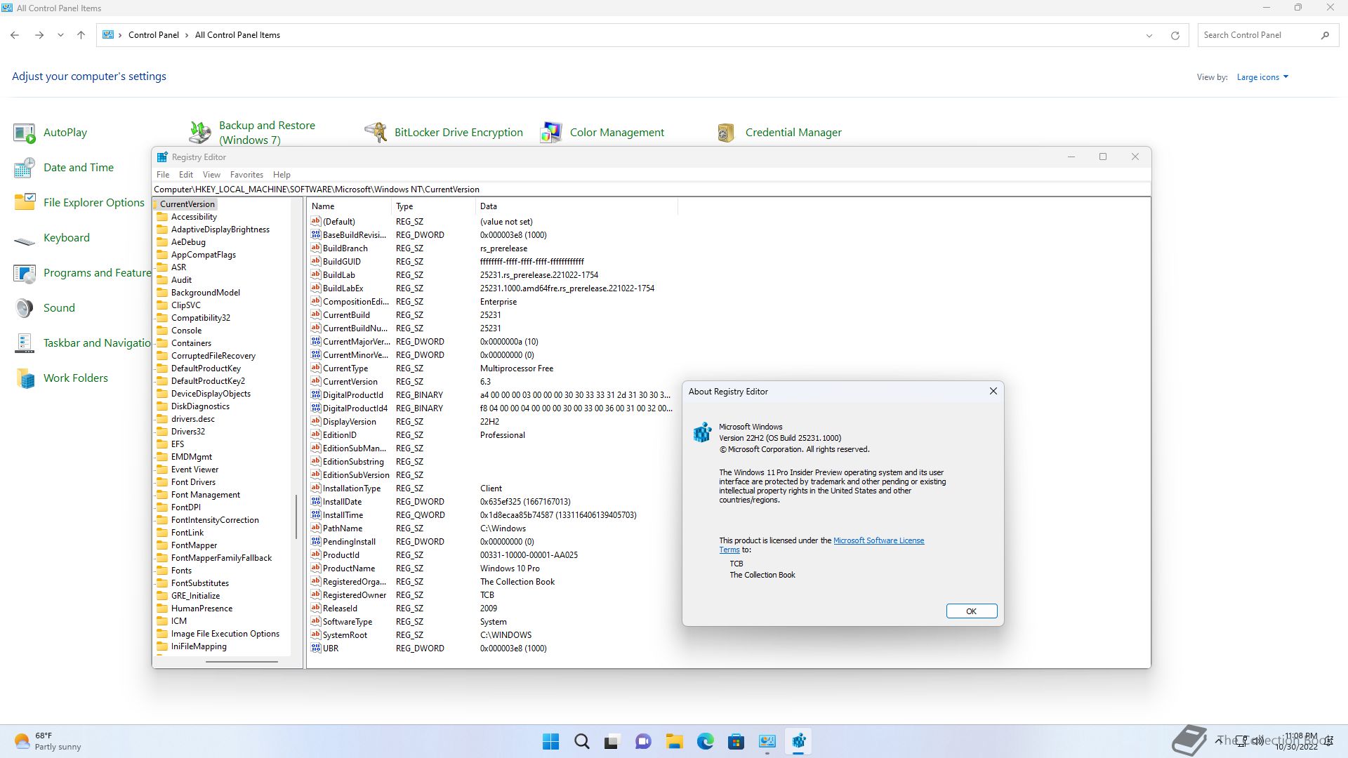Open the Registry Editor File menu

tap(163, 175)
